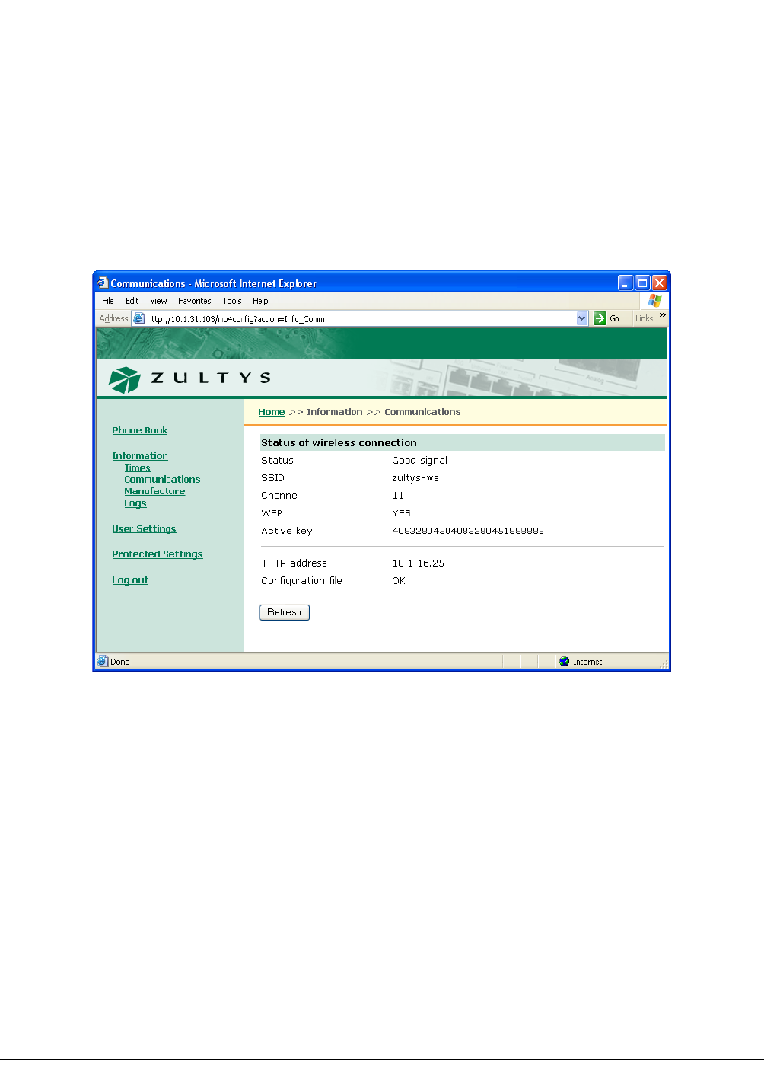Click the TFTP address '10.1.16.25'
Viewport: 764px width, 1079px height.
418,563
